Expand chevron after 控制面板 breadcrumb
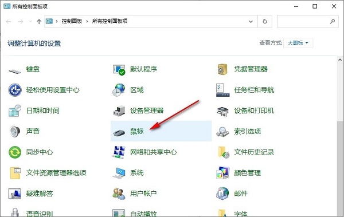Image resolution: width=344 pixels, height=217 pixels. (x=87, y=21)
